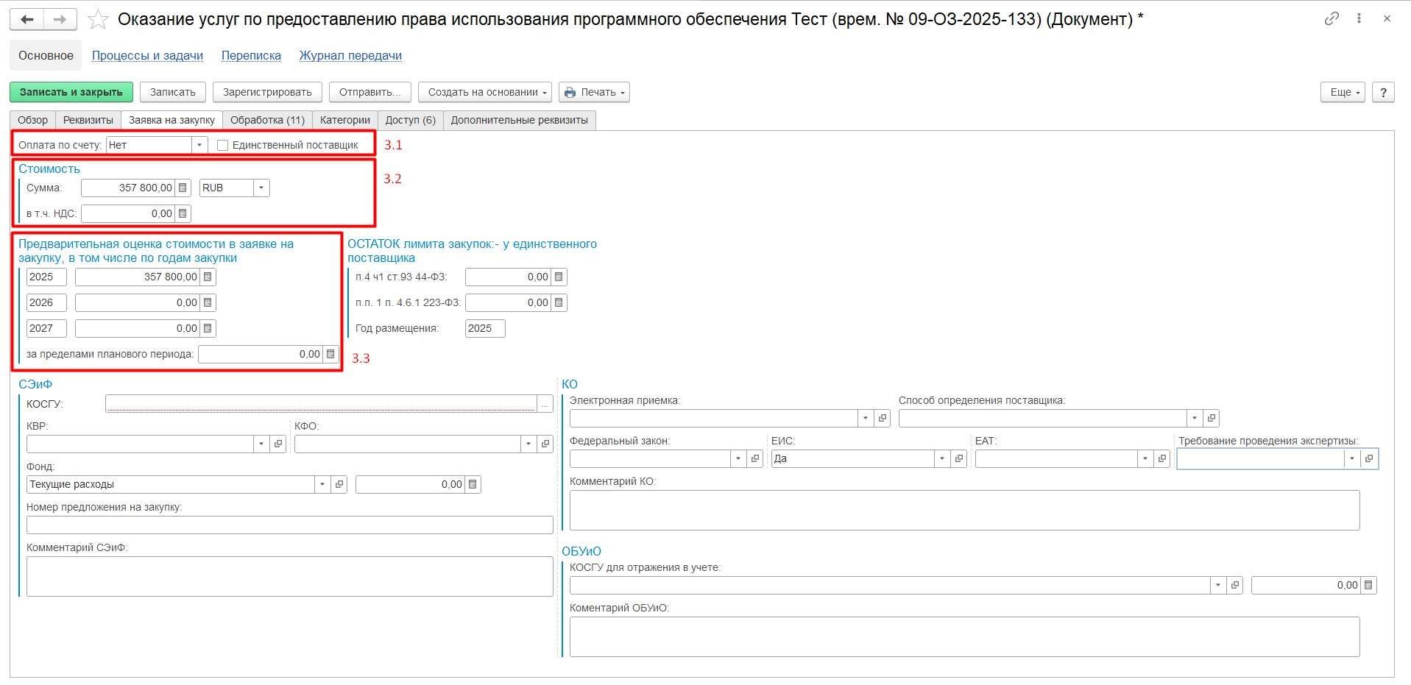The width and height of the screenshot is (1411, 685).
Task: Click the copy link chain icon
Action: click(1331, 19)
